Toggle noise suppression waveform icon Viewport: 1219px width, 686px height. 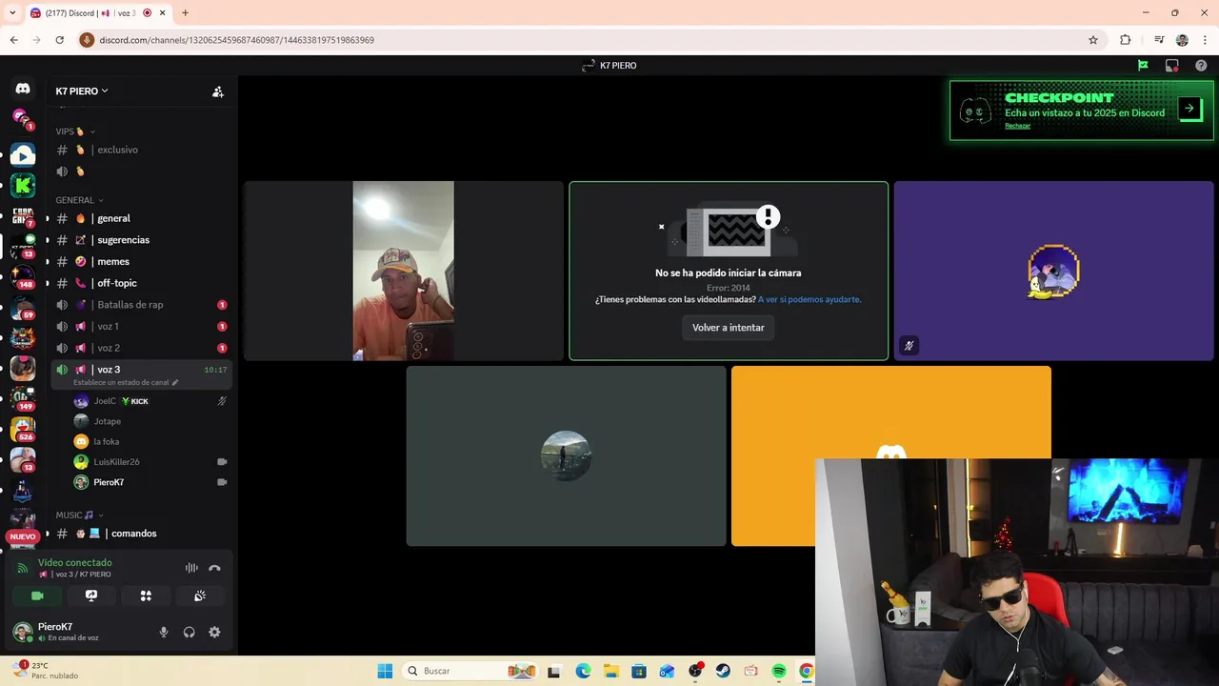tap(191, 568)
